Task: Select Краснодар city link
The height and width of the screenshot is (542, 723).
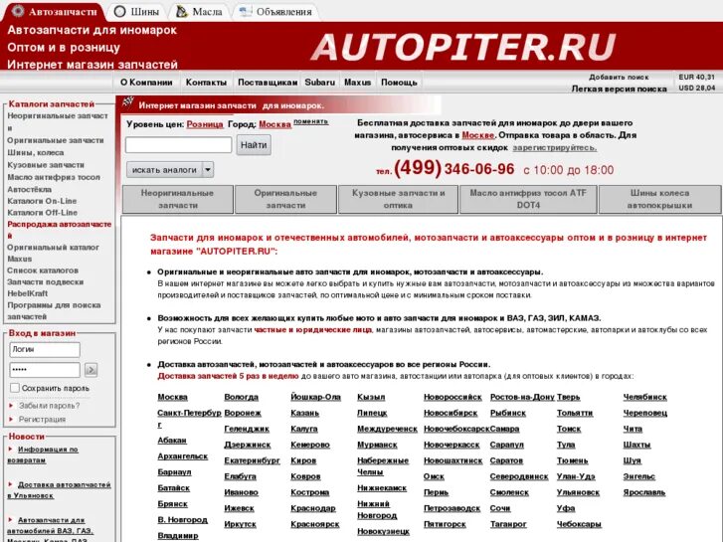Action: 313,508
